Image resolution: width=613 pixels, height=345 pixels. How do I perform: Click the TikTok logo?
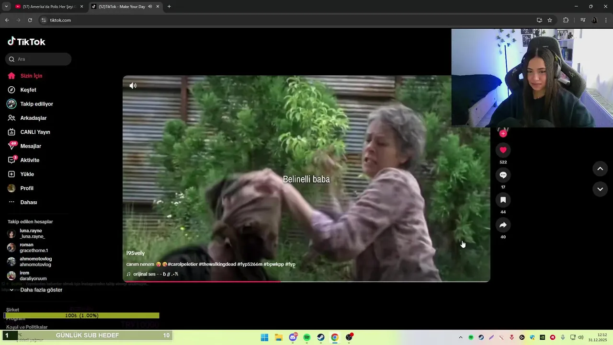(x=26, y=42)
